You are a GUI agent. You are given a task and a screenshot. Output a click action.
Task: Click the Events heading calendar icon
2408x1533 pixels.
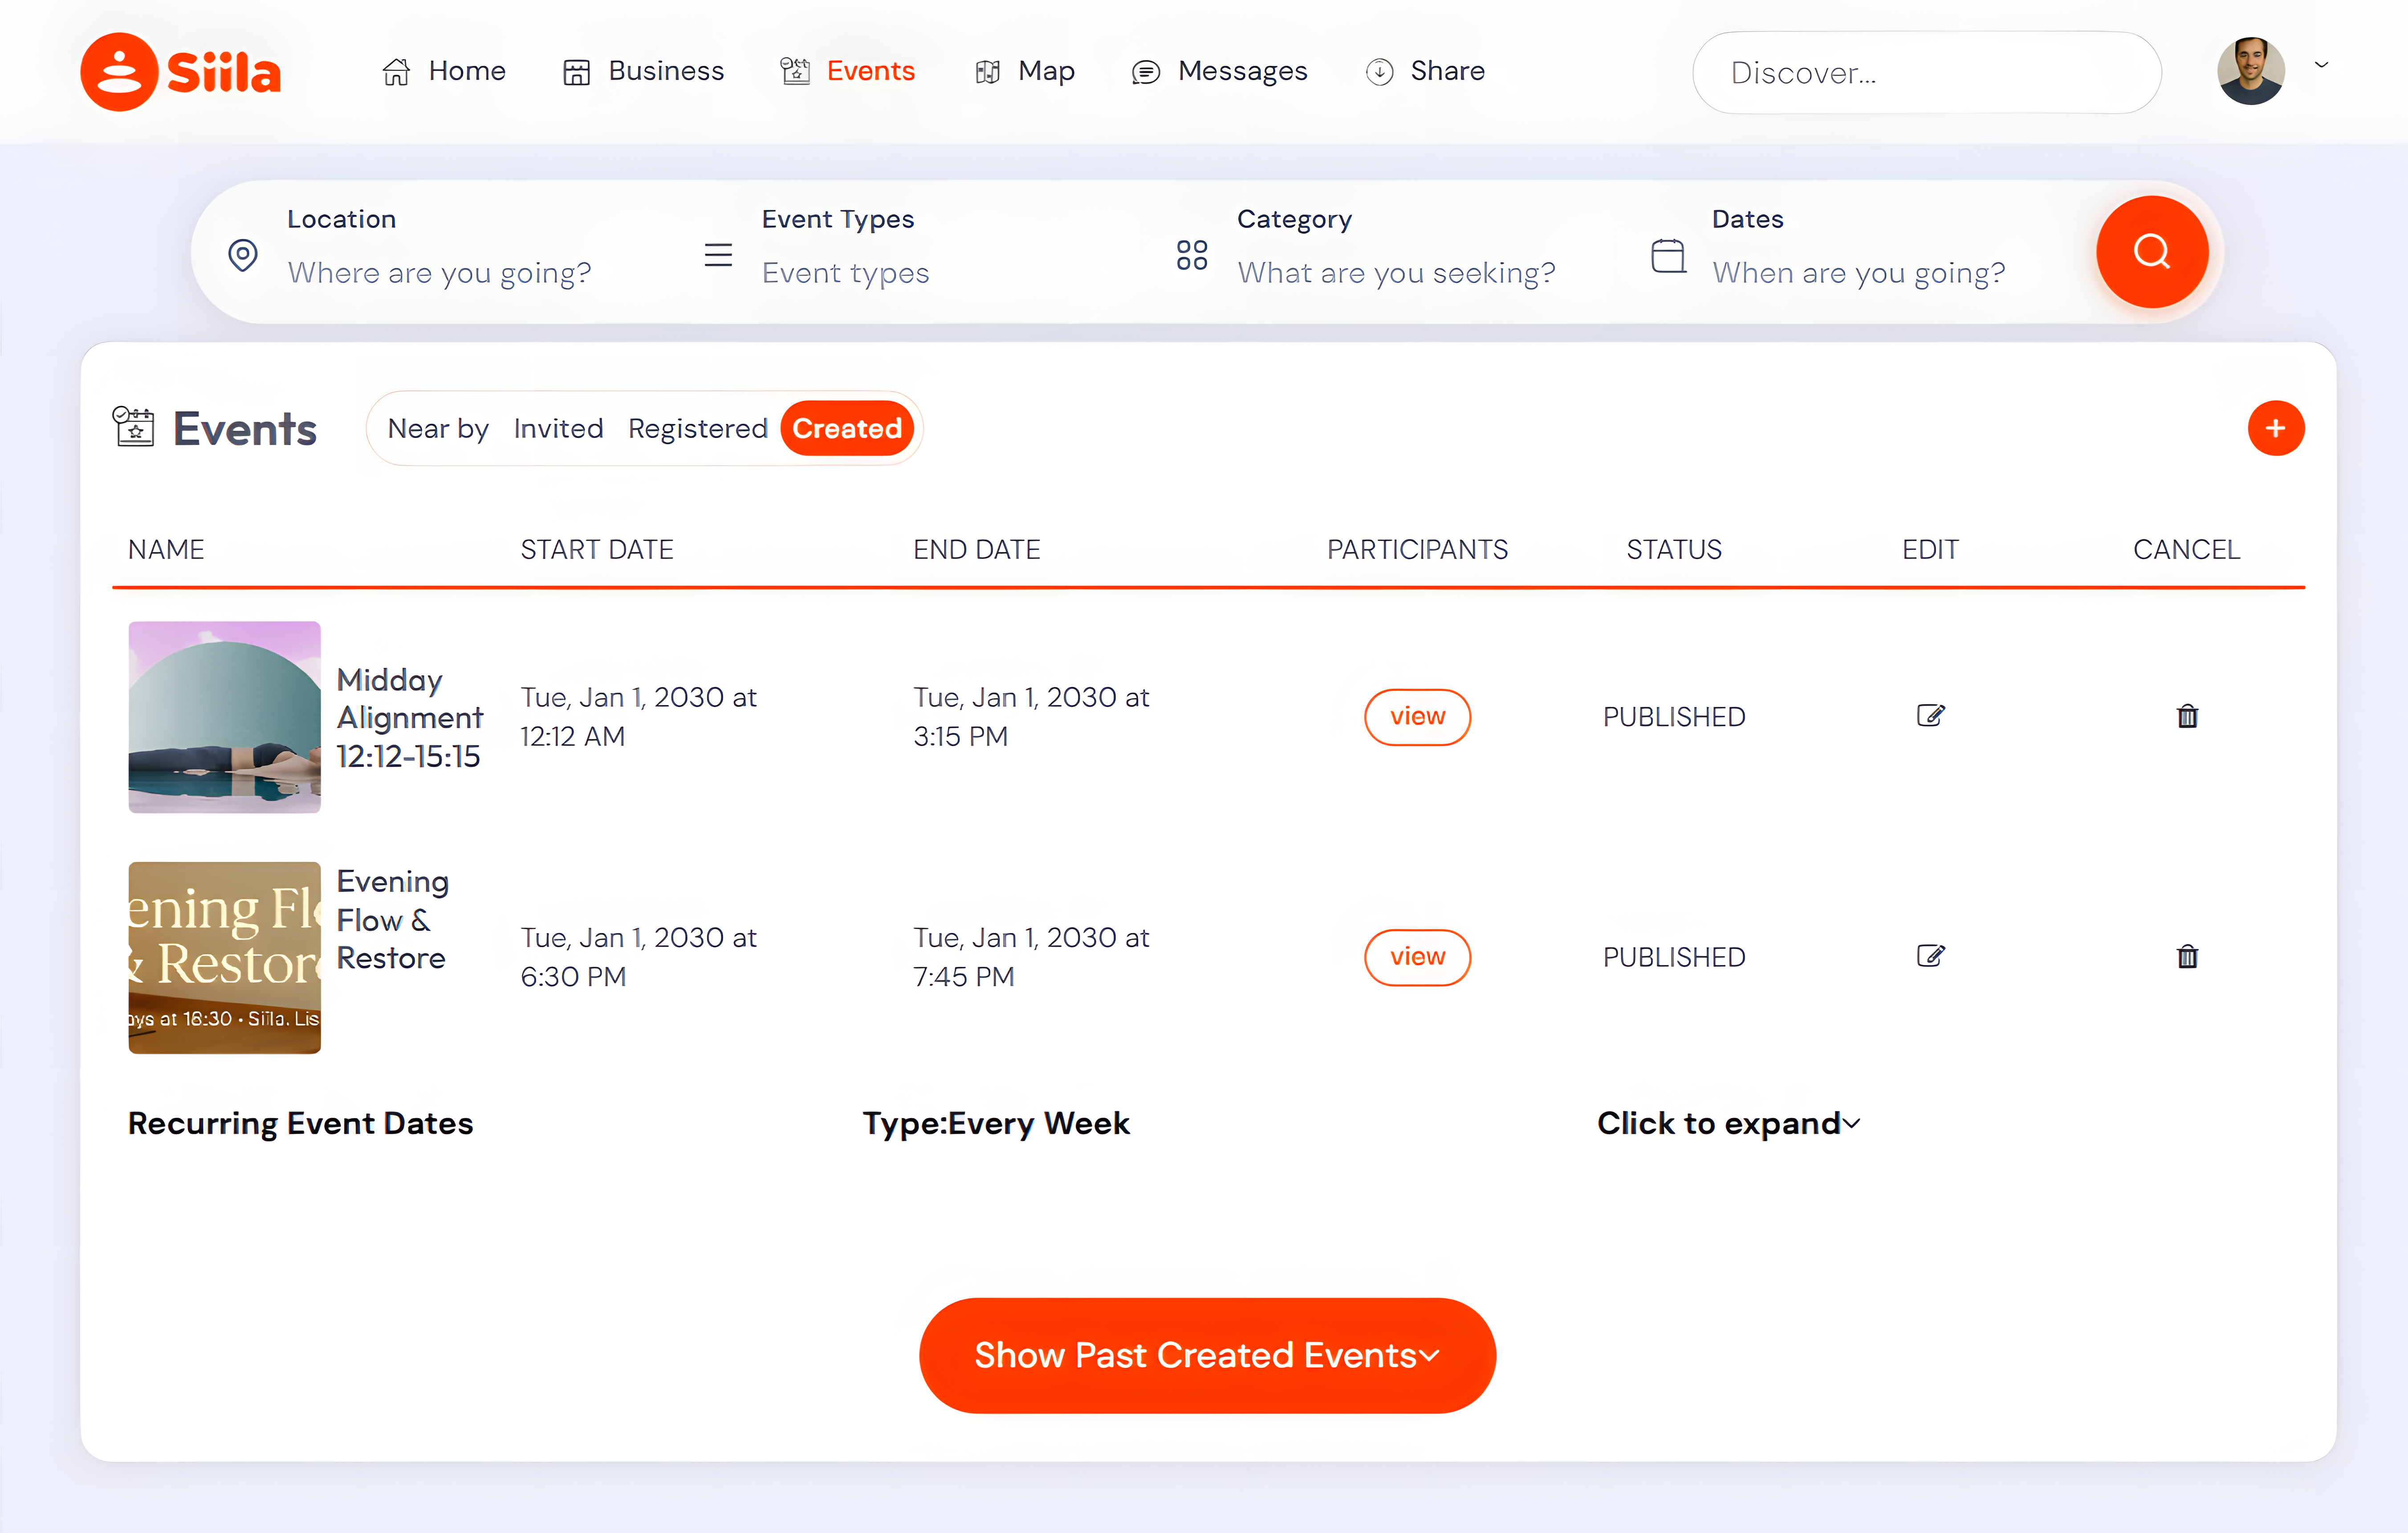pos(133,427)
